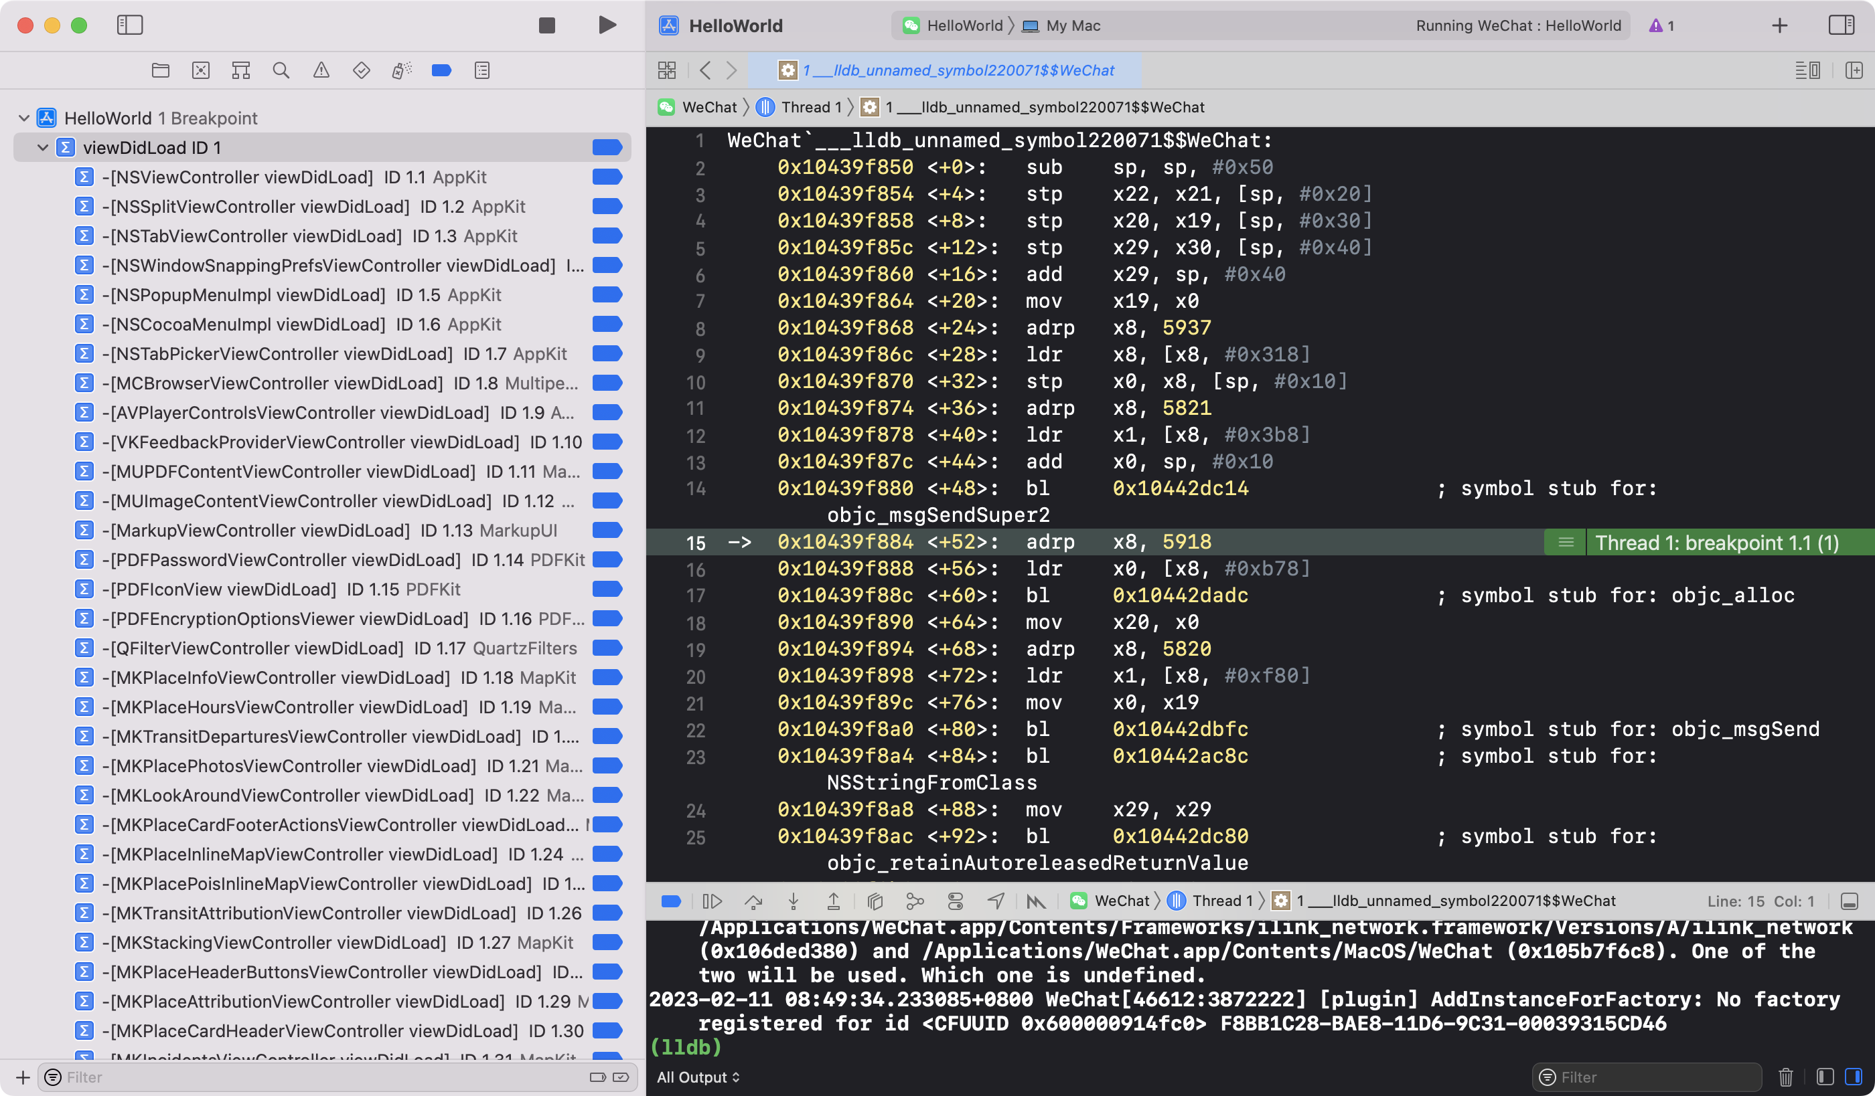The width and height of the screenshot is (1875, 1096).
Task: Toggle MarkupViewController viewDidLoad breakpoint
Action: (x=607, y=530)
